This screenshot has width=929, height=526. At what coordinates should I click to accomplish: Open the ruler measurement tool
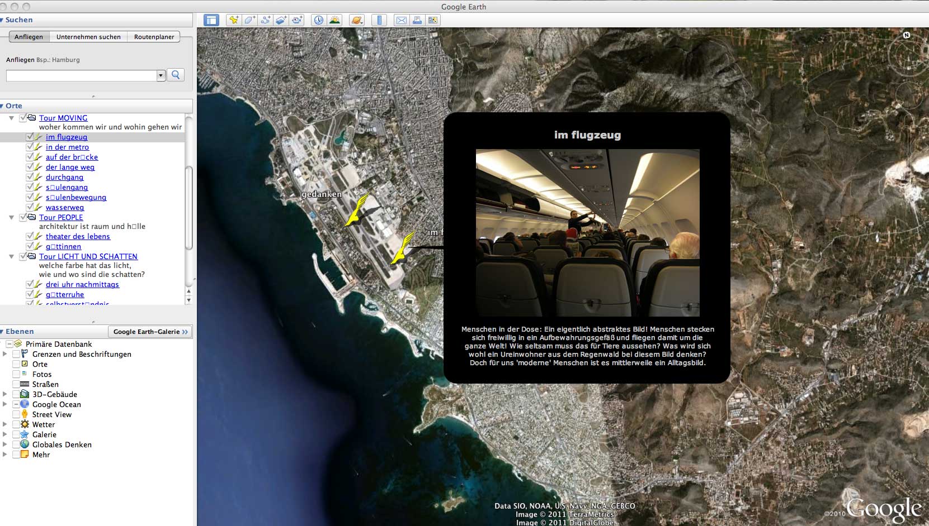[379, 20]
